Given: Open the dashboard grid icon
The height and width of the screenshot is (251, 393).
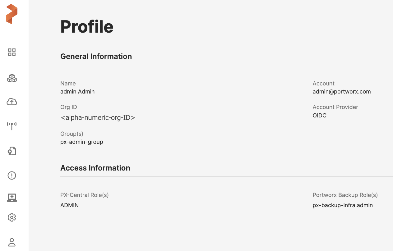Looking at the screenshot, I should [12, 52].
